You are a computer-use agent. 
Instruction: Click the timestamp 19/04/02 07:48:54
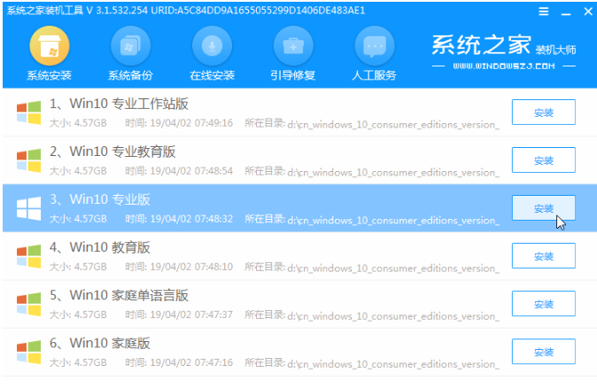tap(191, 171)
